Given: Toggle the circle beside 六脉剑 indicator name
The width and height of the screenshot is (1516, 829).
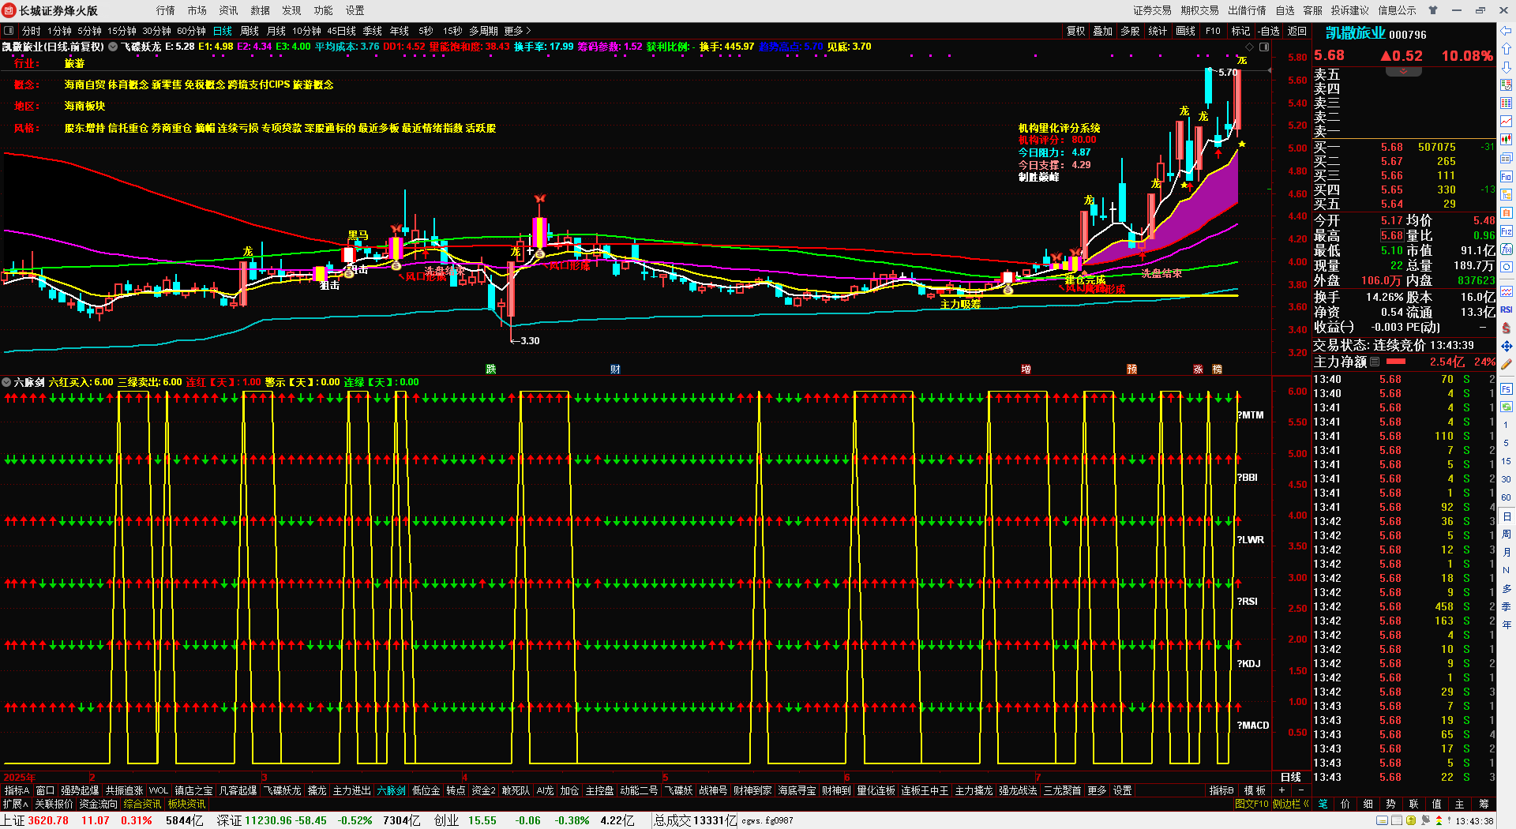Looking at the screenshot, I should click(6, 382).
